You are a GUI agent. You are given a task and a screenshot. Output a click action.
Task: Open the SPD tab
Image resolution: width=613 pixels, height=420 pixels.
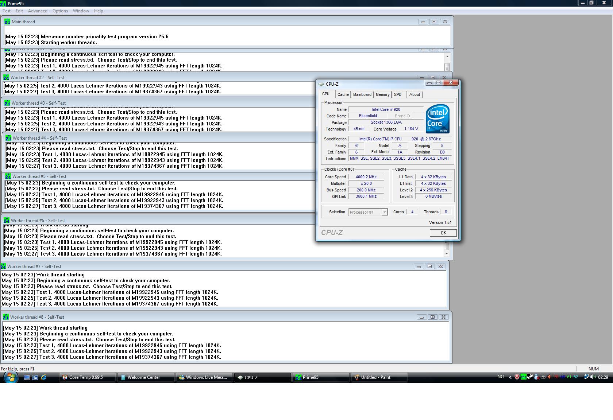tap(398, 94)
